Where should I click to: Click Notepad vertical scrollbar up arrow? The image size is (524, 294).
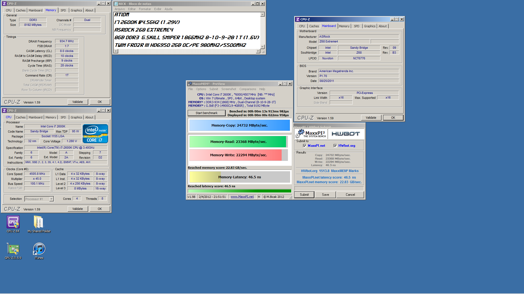(x=263, y=14)
